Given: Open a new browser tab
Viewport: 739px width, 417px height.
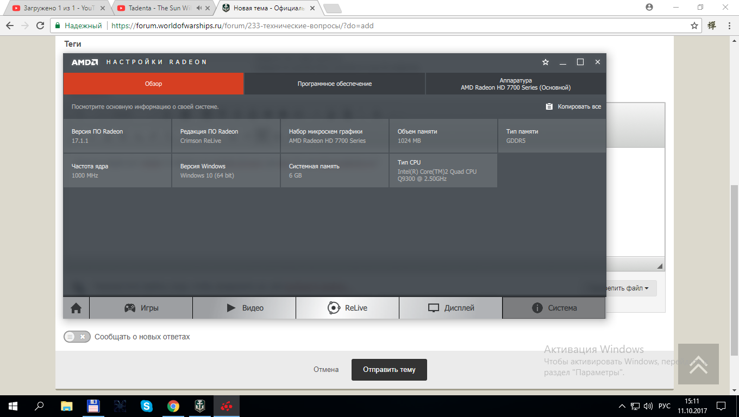Looking at the screenshot, I should (x=332, y=8).
